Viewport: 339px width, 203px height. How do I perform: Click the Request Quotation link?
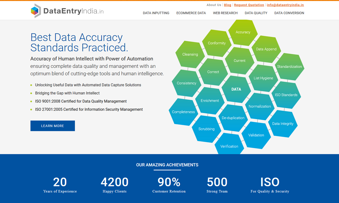(x=249, y=5)
